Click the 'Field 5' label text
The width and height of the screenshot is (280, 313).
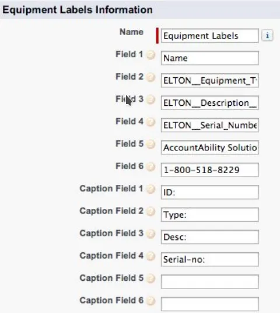(129, 144)
